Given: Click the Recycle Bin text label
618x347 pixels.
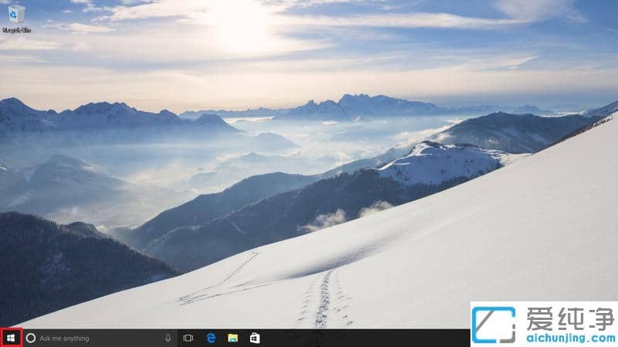Looking at the screenshot, I should [x=16, y=30].
